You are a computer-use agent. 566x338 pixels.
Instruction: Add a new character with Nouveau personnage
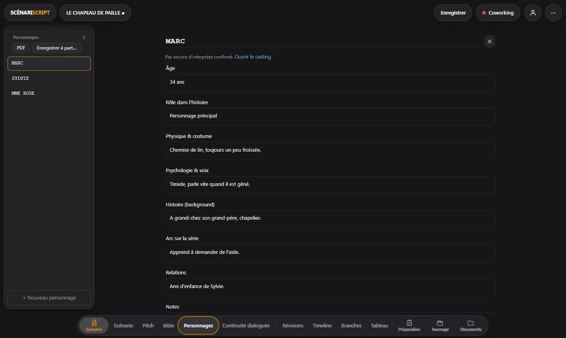49,298
